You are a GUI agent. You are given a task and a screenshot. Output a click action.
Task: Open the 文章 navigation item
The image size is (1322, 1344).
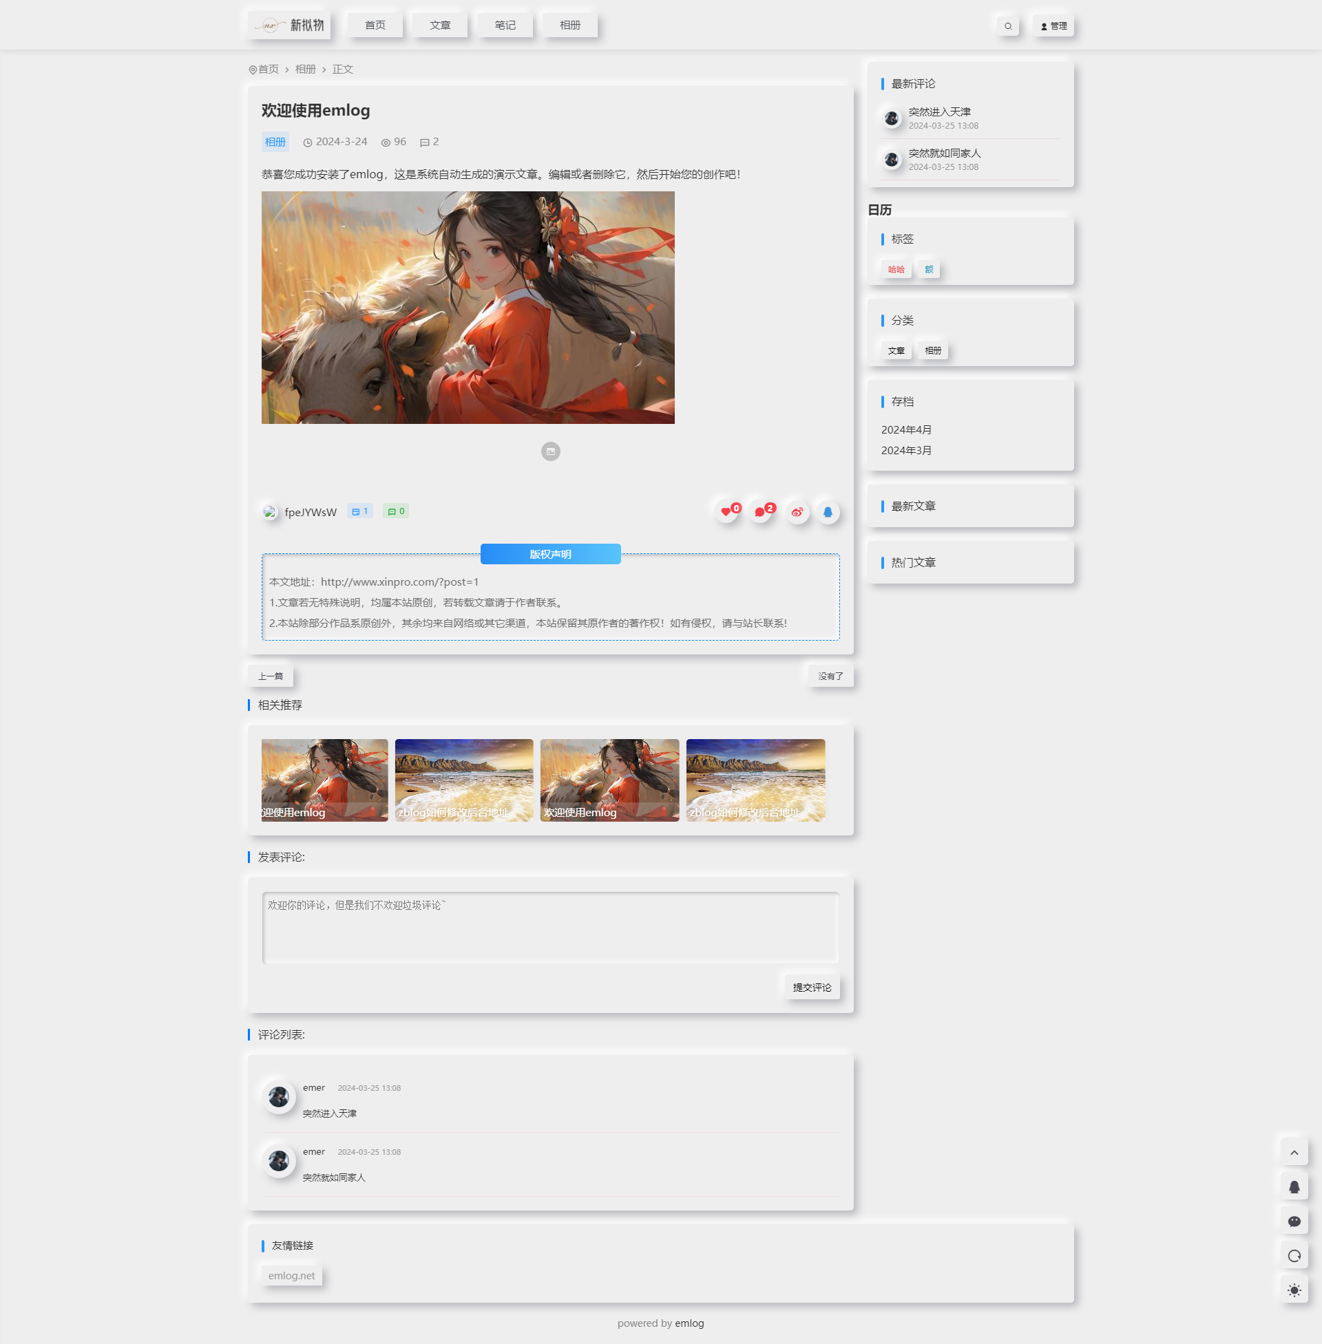pyautogui.click(x=440, y=25)
